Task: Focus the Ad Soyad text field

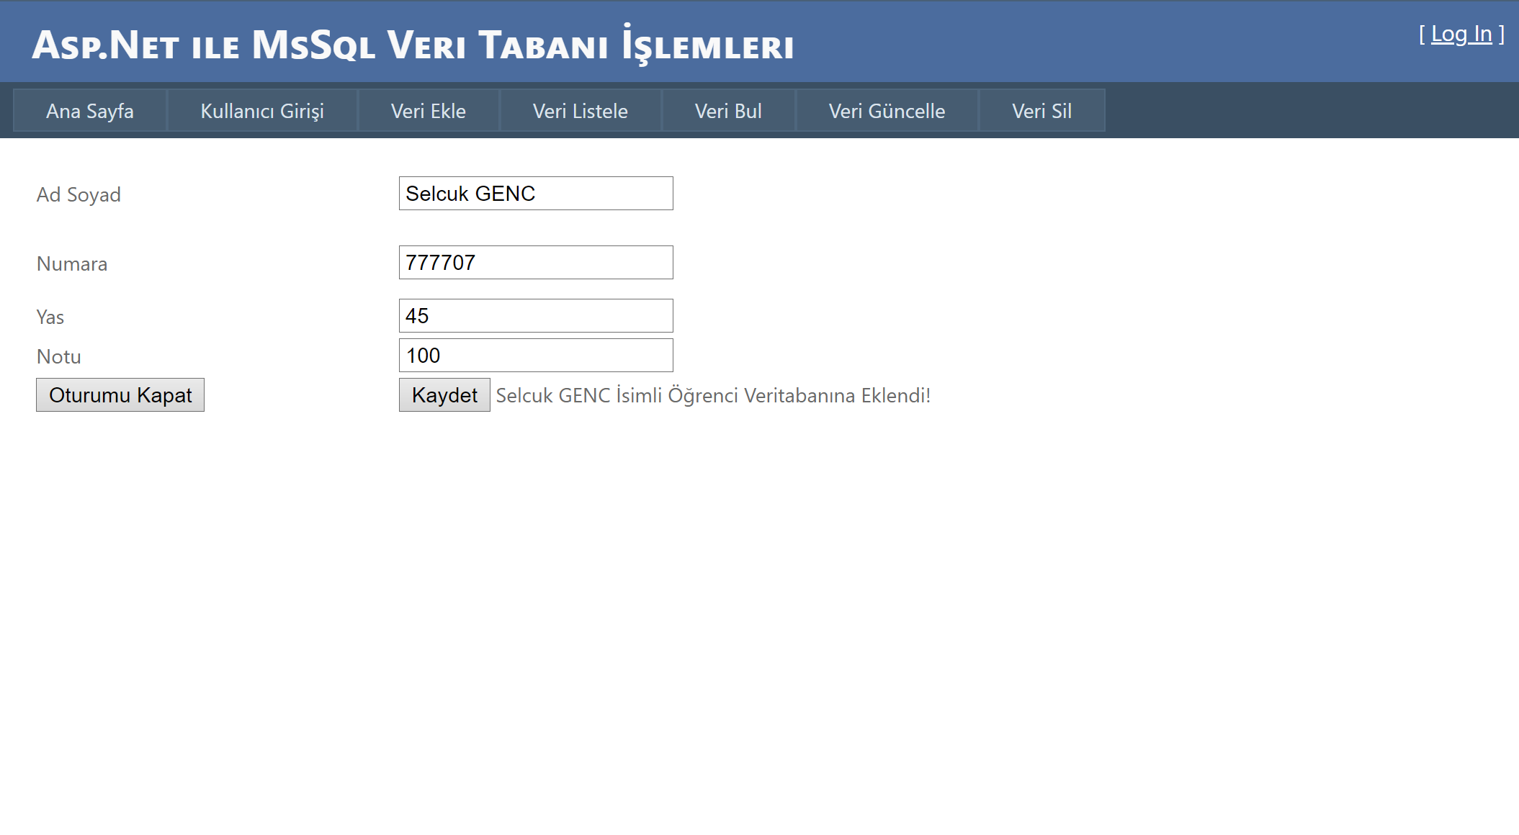Action: tap(536, 194)
